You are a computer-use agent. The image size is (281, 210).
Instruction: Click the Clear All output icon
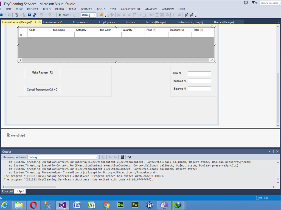[x=122, y=157]
